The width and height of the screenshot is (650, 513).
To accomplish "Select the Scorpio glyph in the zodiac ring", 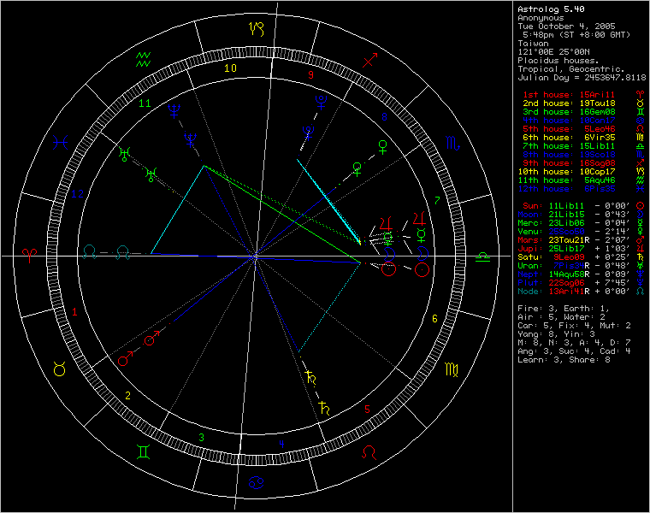I will (452, 143).
